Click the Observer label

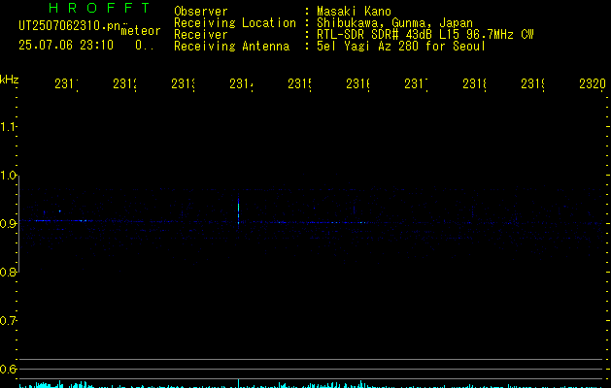click(x=201, y=11)
